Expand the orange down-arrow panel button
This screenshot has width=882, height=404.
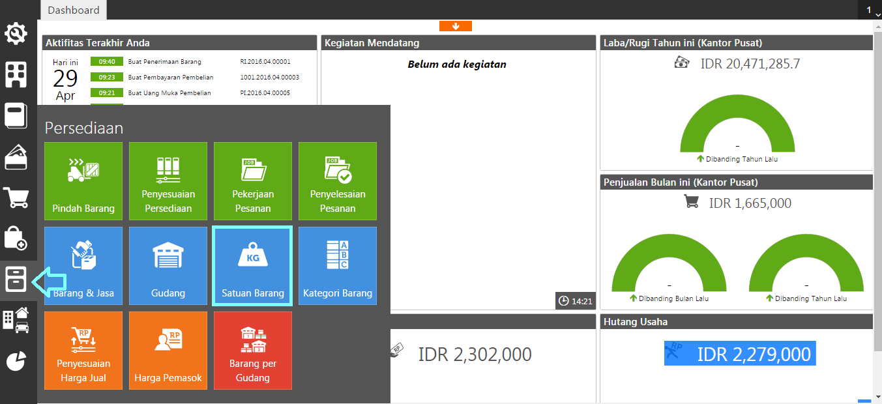(x=456, y=26)
